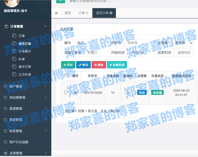
Task: Open 油卡订单 in the sidebar
Action: click(x=25, y=67)
